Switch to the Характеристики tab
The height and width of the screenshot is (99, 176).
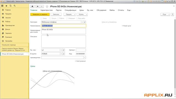(x=46, y=10)
